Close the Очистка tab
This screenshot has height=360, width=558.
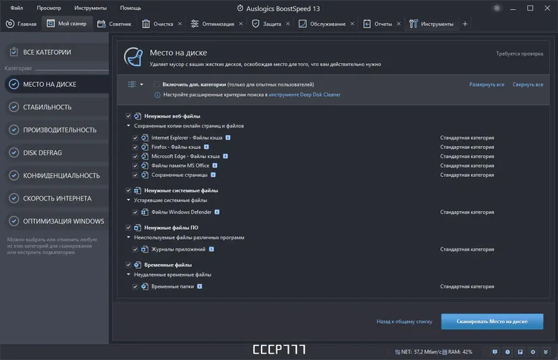[x=180, y=24]
